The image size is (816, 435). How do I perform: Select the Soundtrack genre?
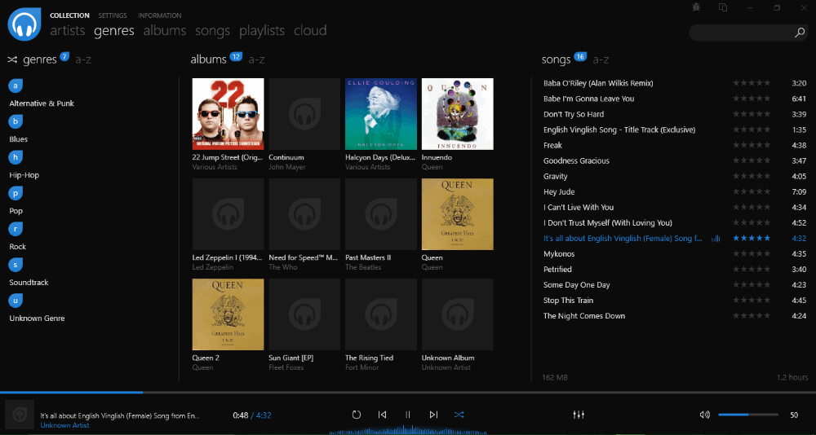(x=29, y=283)
